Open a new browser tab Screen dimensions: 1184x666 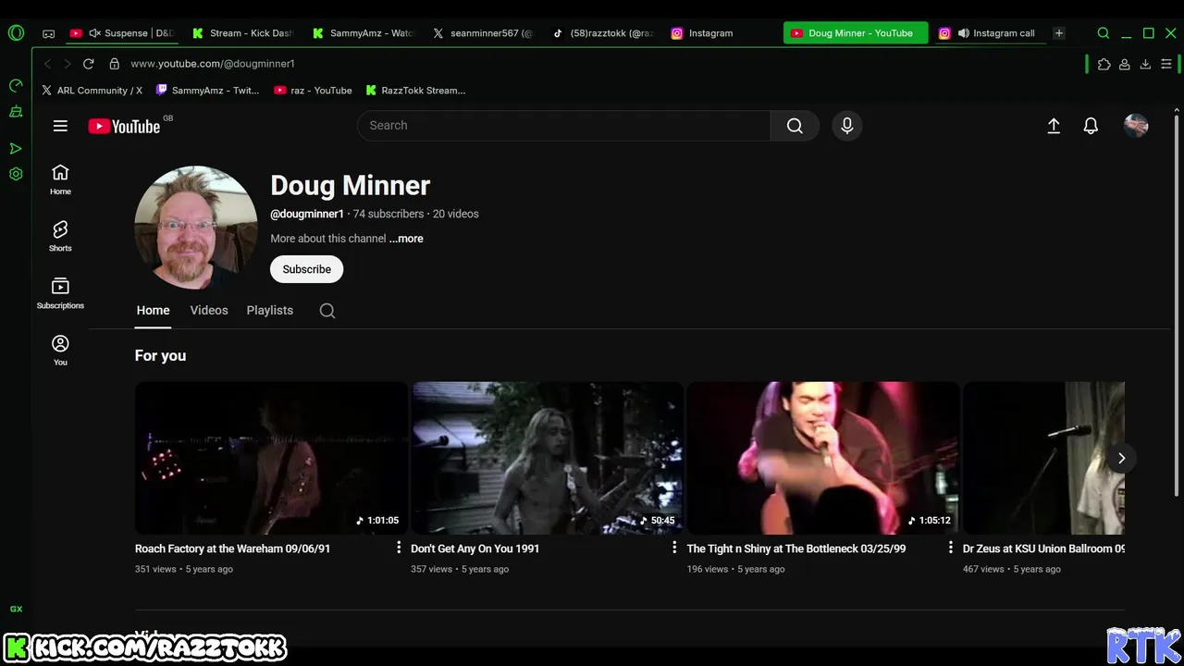coord(1059,33)
